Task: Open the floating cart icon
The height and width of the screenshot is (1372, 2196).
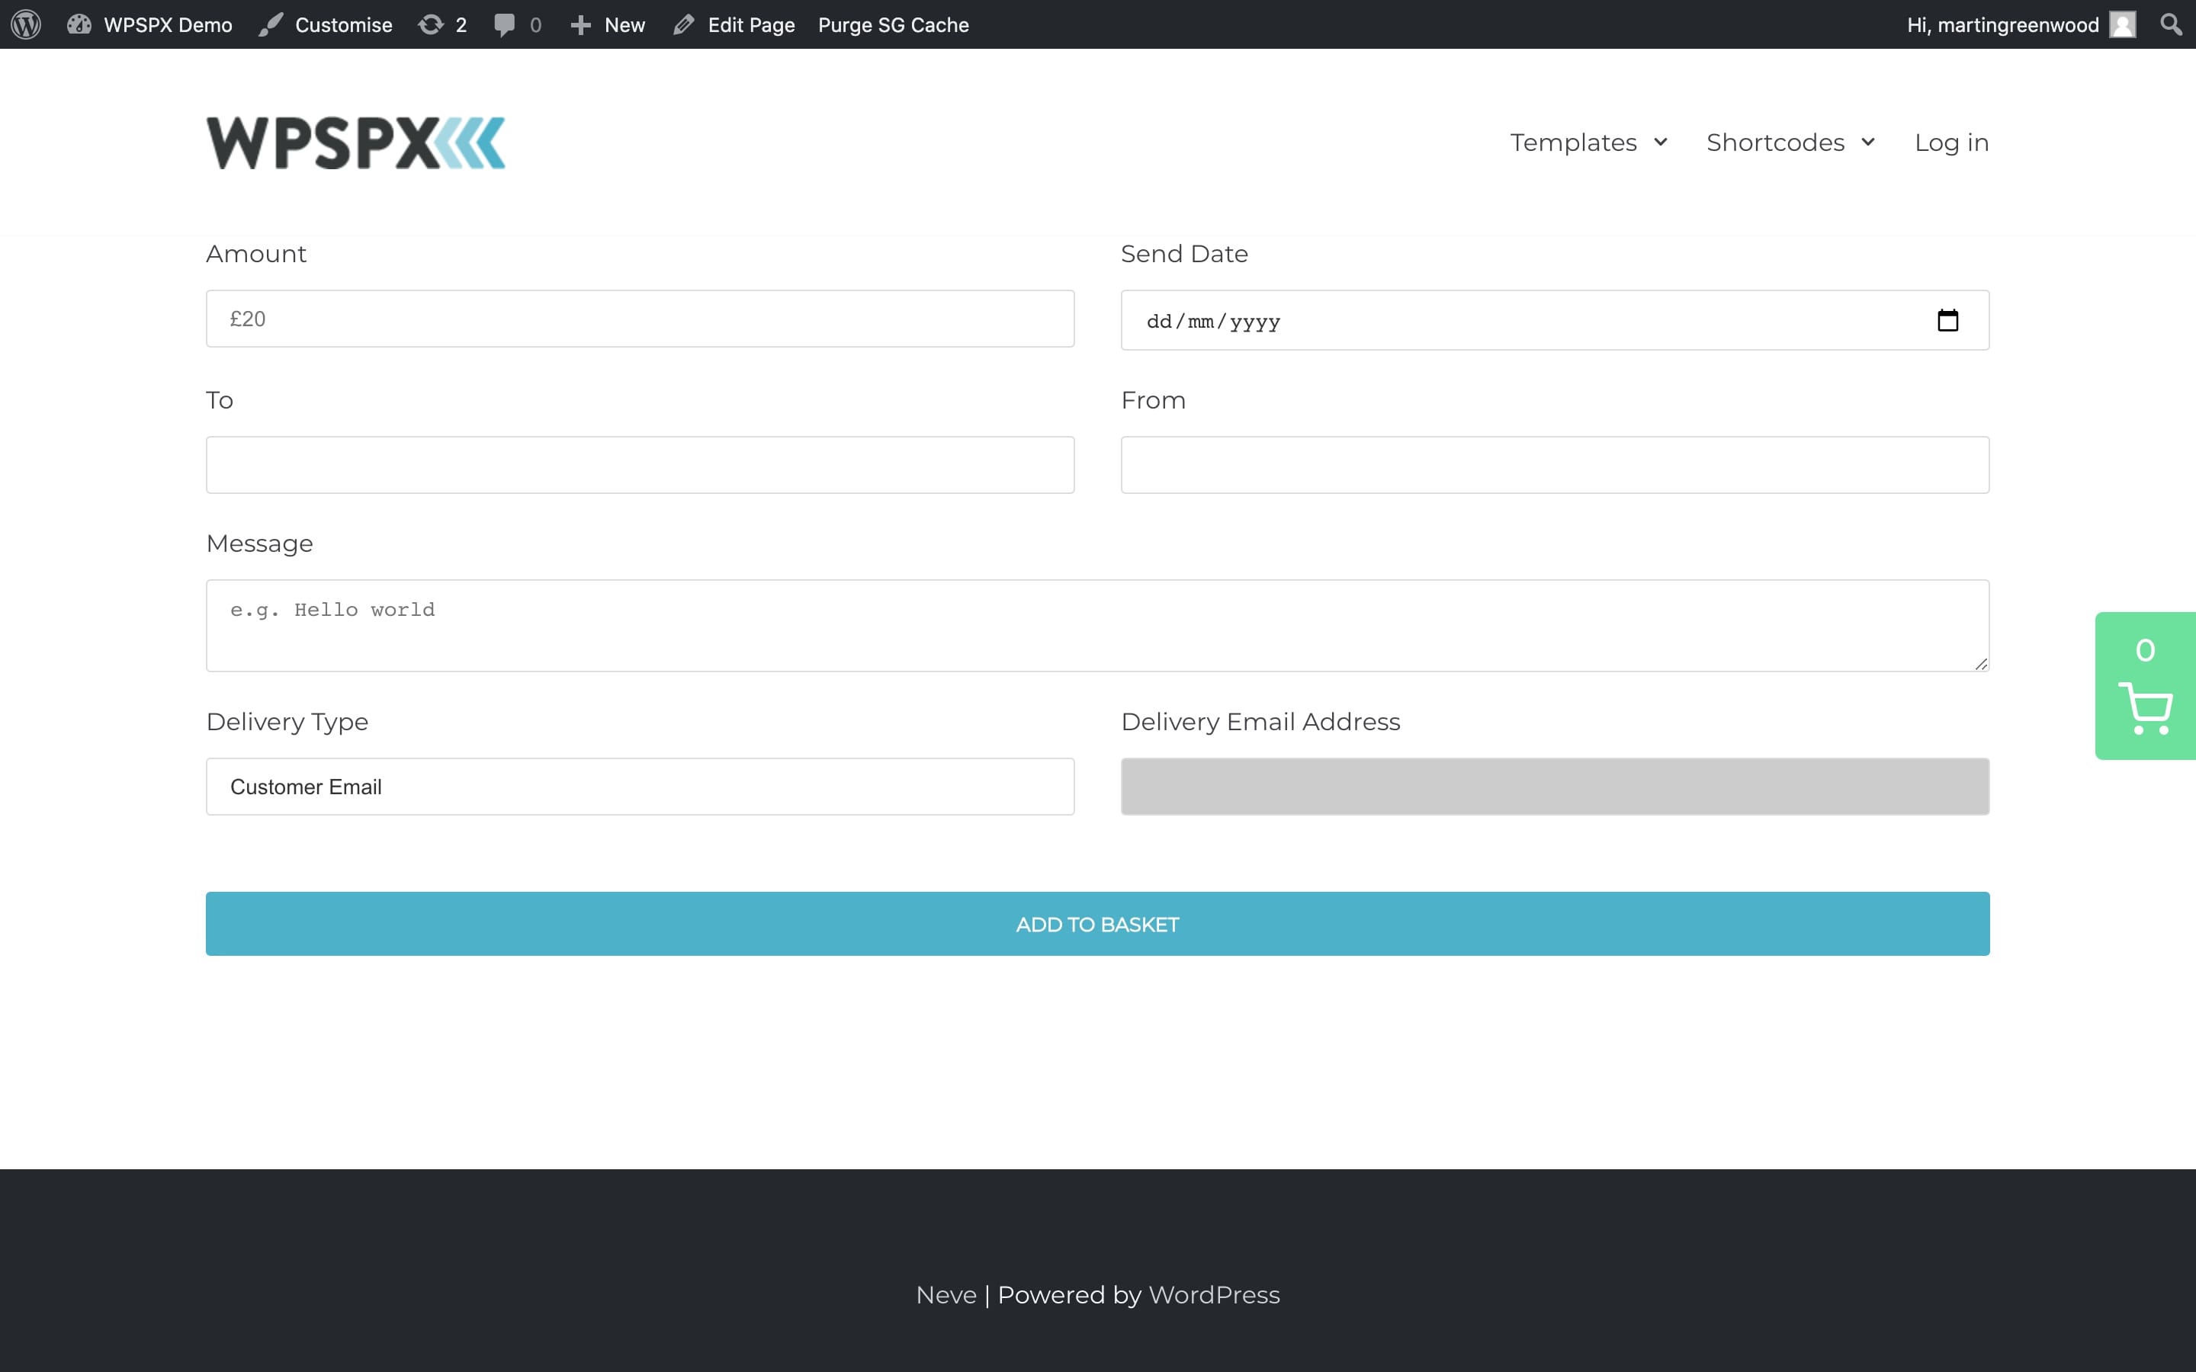Action: 2145,709
